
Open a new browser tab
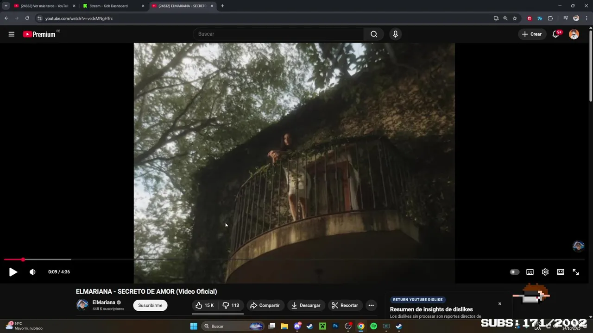pos(222,6)
